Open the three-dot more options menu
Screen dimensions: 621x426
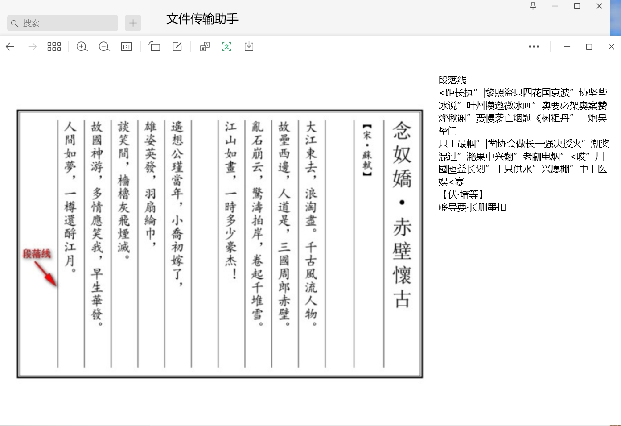[x=534, y=47]
